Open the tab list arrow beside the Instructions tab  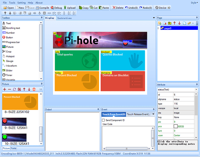[154, 18]
